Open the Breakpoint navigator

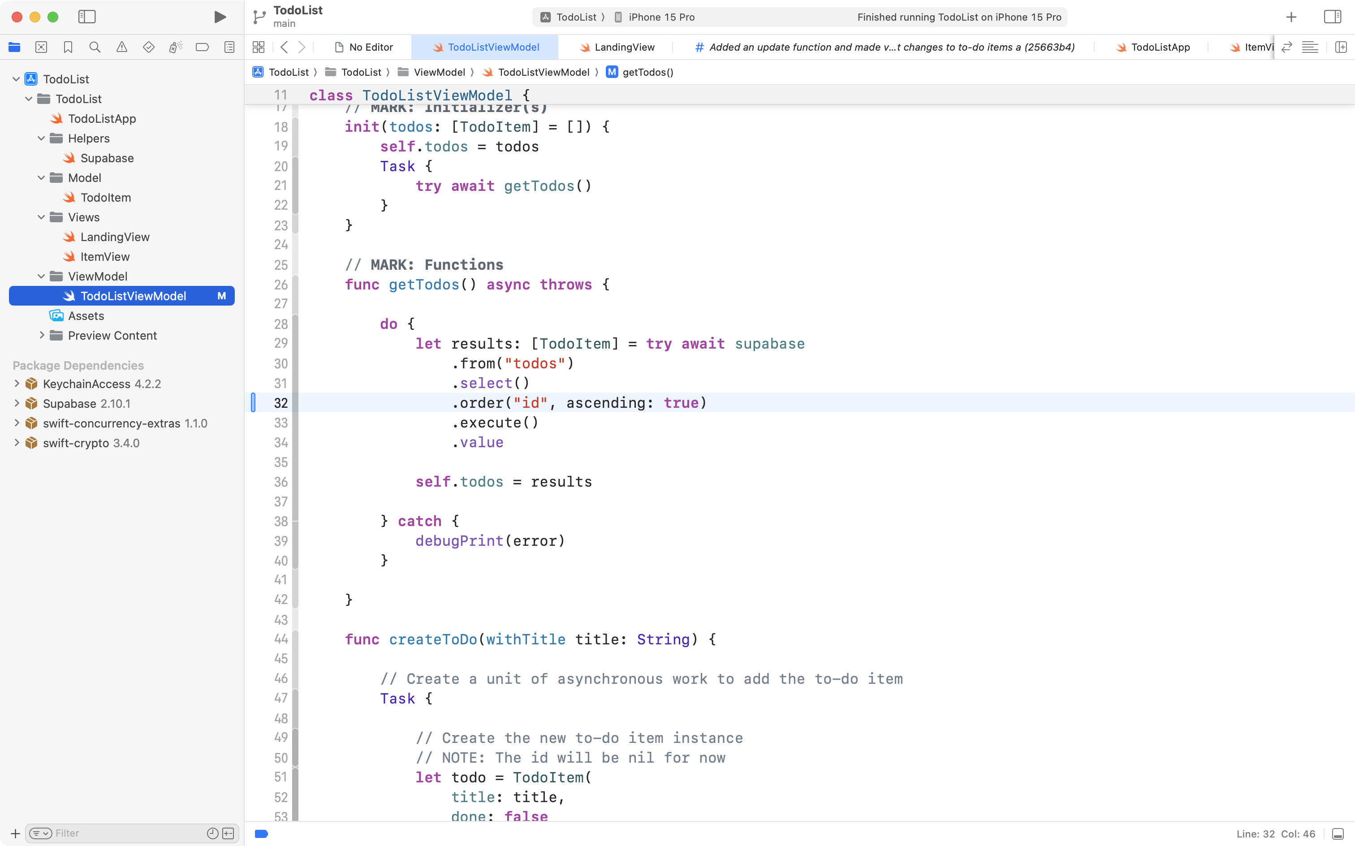202,47
